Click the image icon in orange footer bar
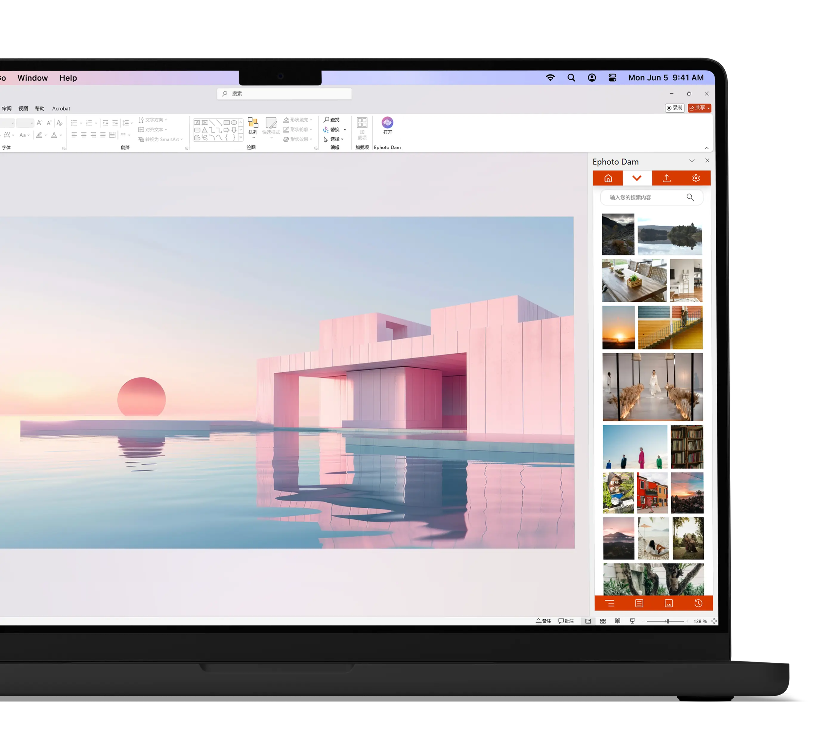The image size is (835, 742). tap(669, 603)
